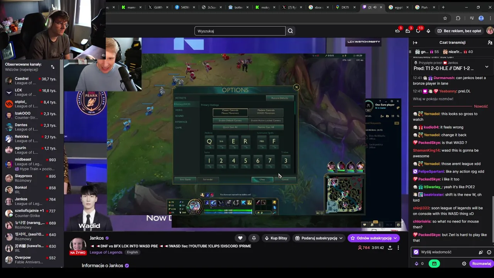
Task: Open midbeast channel with Hype Train
Action: 31,164
